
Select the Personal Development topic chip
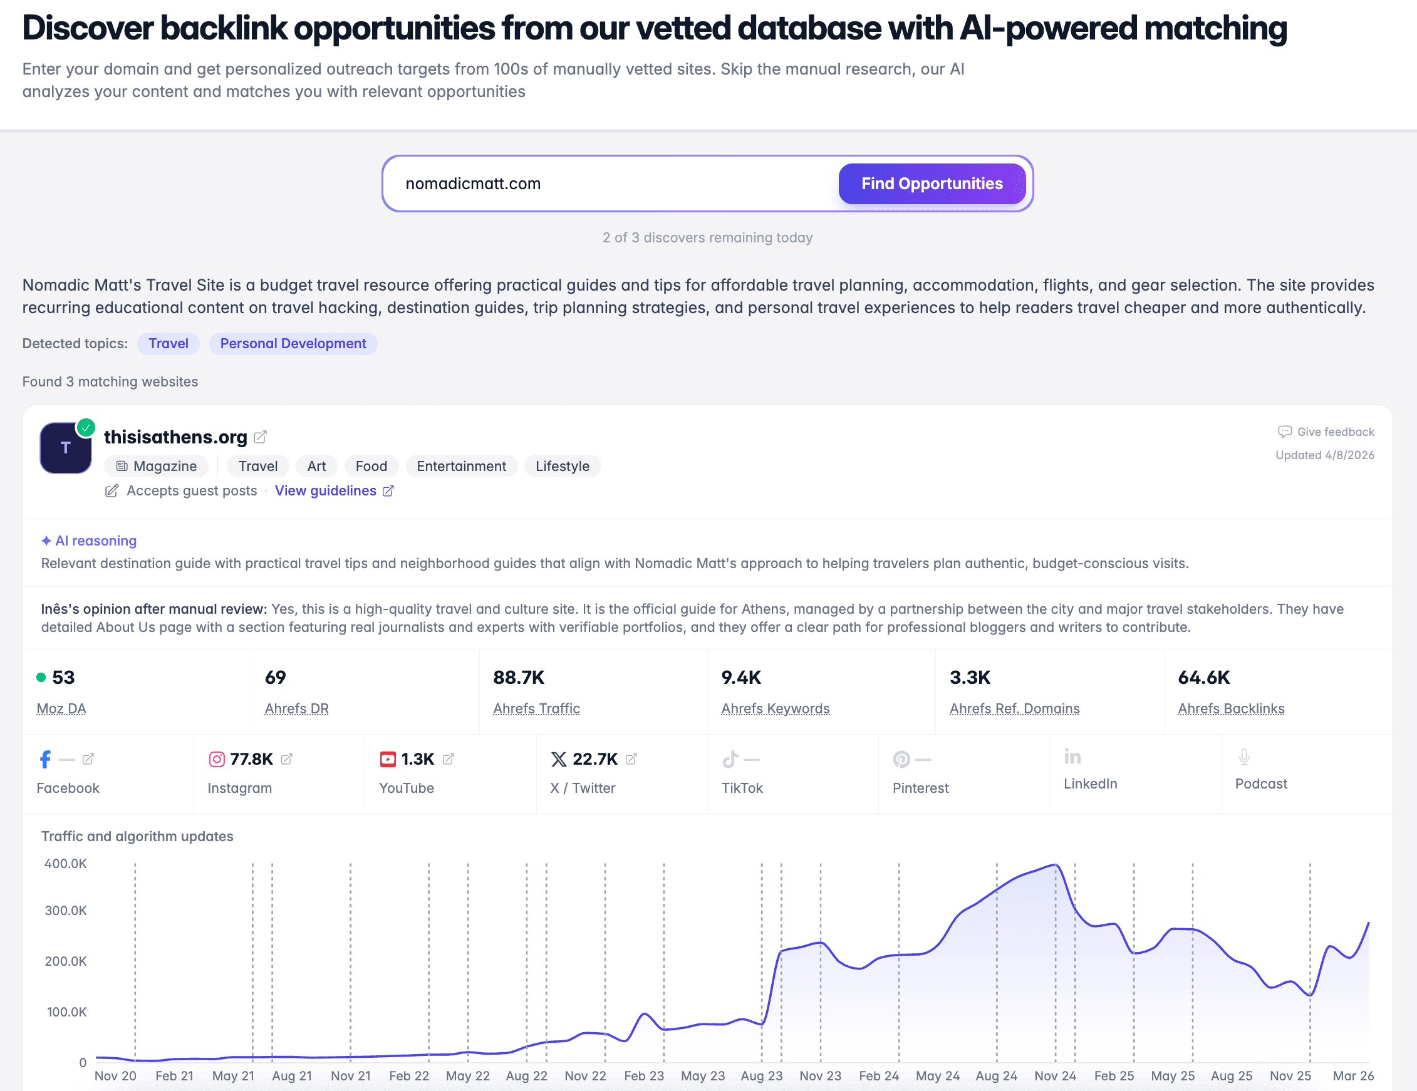(x=293, y=344)
